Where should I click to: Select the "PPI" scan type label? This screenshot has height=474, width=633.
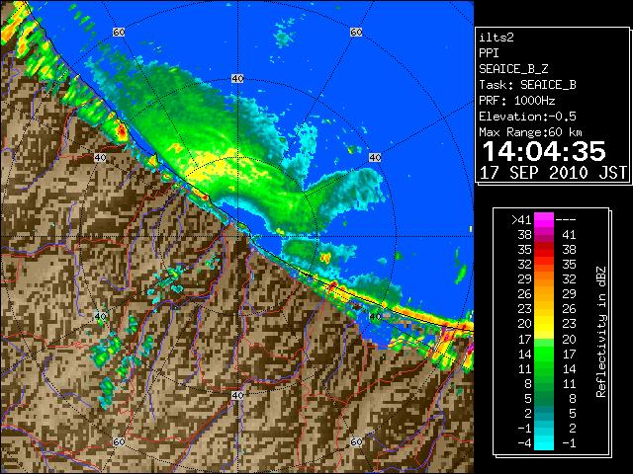489,53
